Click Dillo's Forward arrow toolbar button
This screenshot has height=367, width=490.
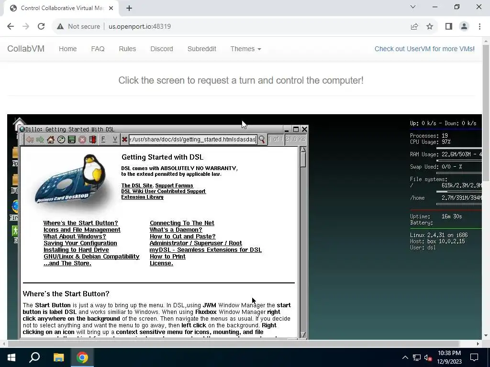point(40,140)
